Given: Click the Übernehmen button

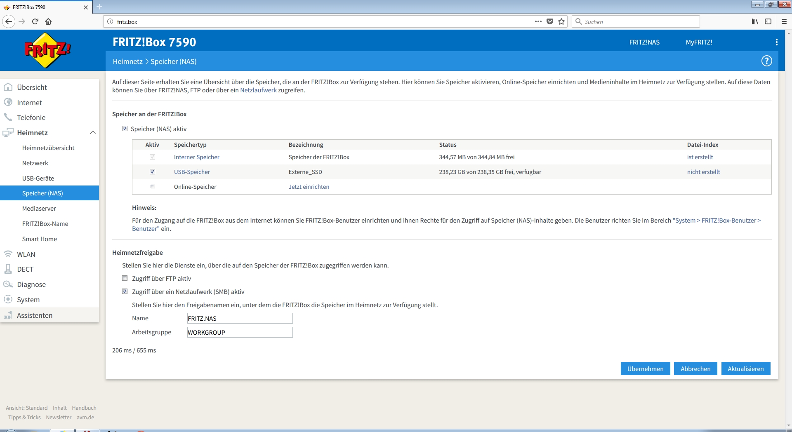Looking at the screenshot, I should [x=645, y=369].
